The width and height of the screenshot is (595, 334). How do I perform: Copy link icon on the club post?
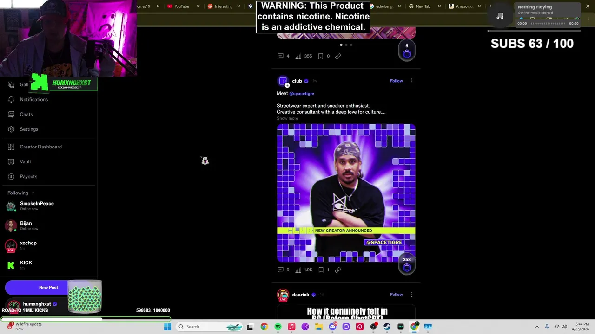[338, 270]
